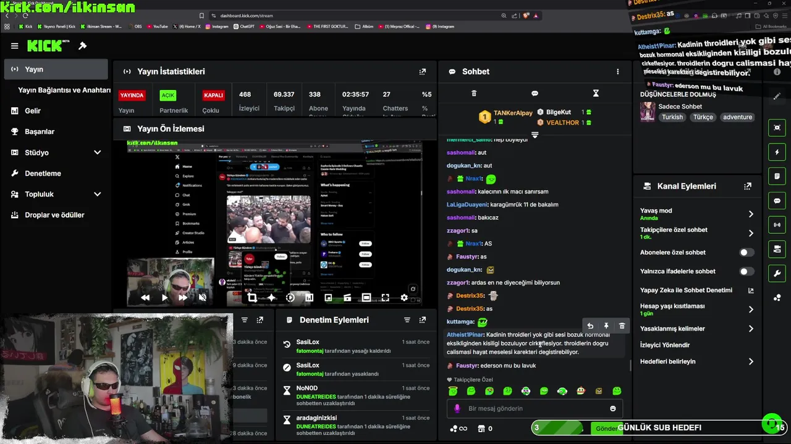The image size is (791, 444).
Task: Open Hedefleri belirleyin chevron
Action: (751, 361)
